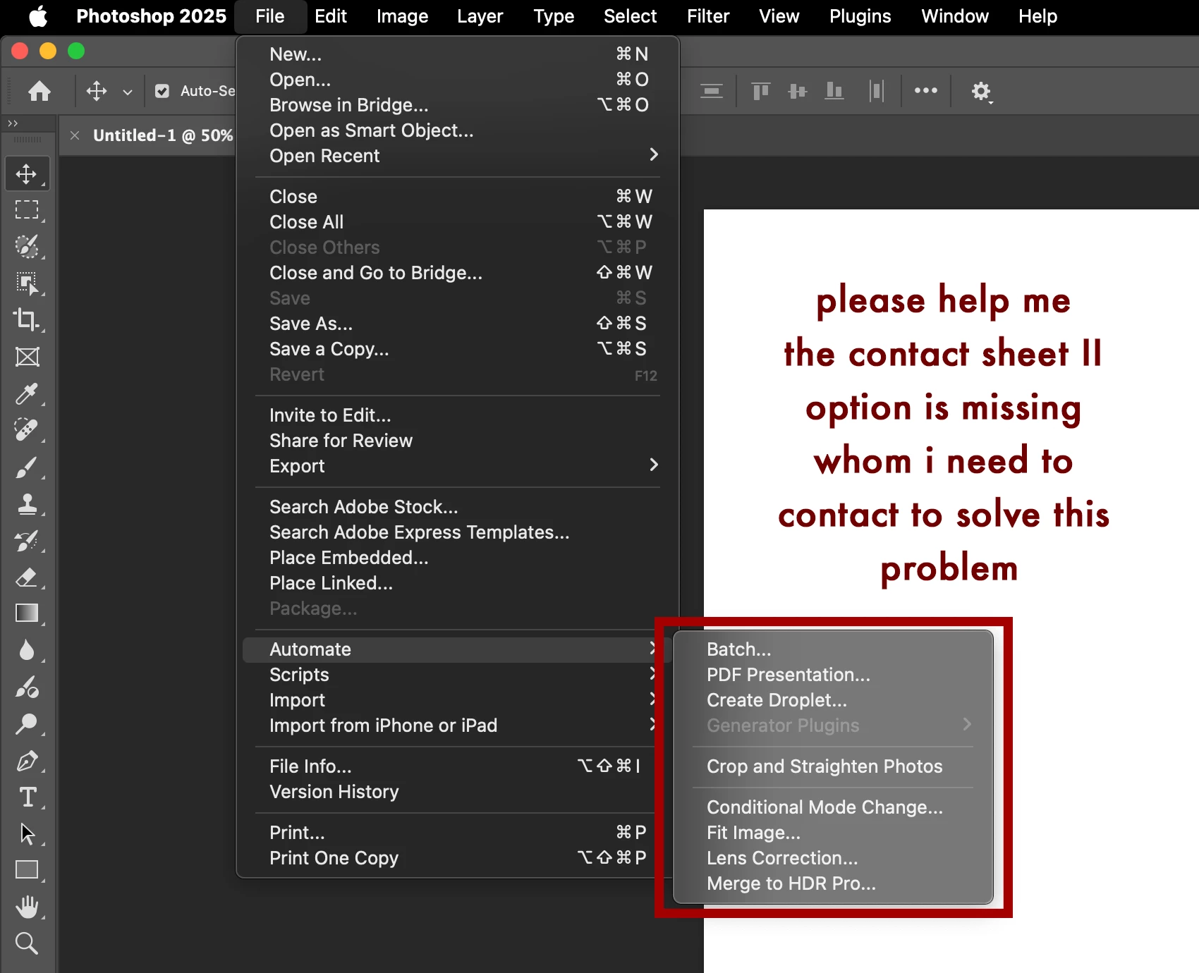Select the Dodge tool
The height and width of the screenshot is (973, 1199).
[x=27, y=723]
